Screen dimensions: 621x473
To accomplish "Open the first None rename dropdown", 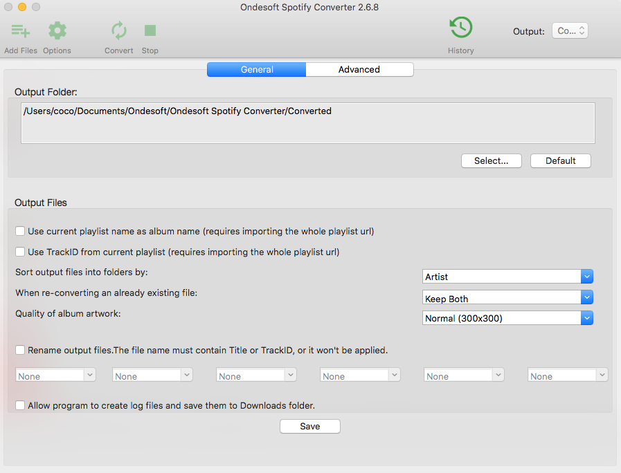I will (x=55, y=375).
